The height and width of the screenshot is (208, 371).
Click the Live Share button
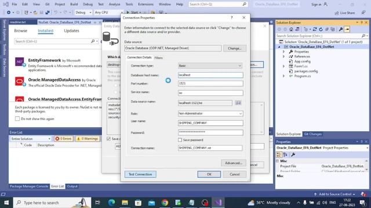pos(345,13)
